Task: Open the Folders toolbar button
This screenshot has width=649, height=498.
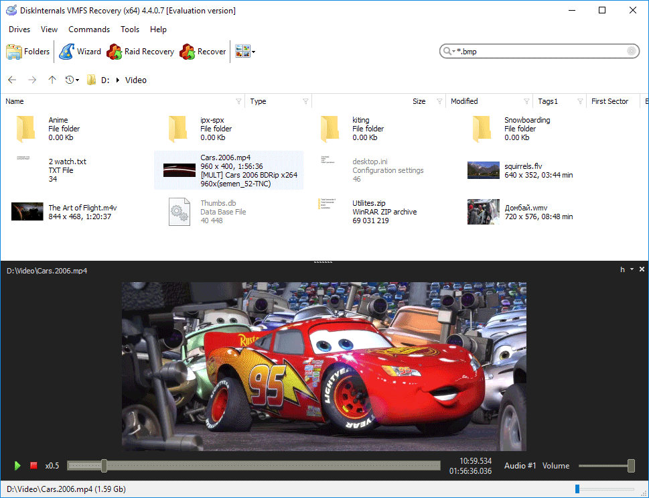Action: click(27, 52)
